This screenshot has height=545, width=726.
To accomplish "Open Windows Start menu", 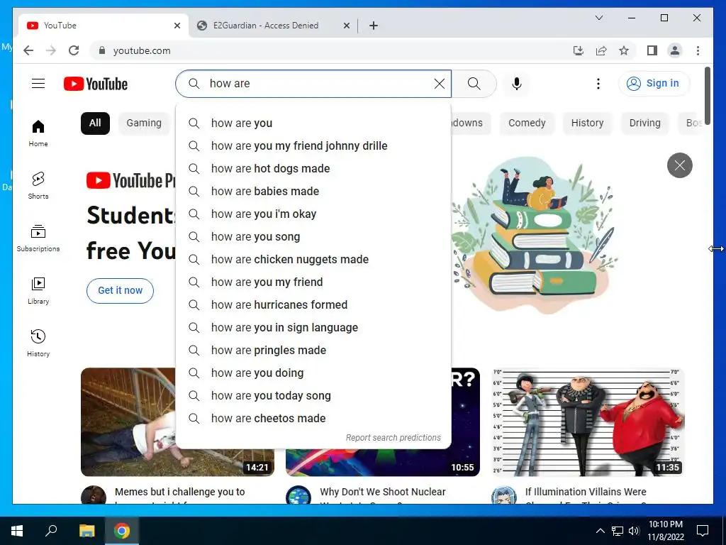I will pyautogui.click(x=17, y=531).
